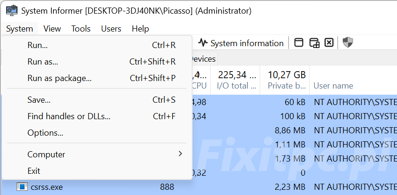The image size is (397, 195).
Task: Click the window with X toolbar icon
Action: pos(329,42)
